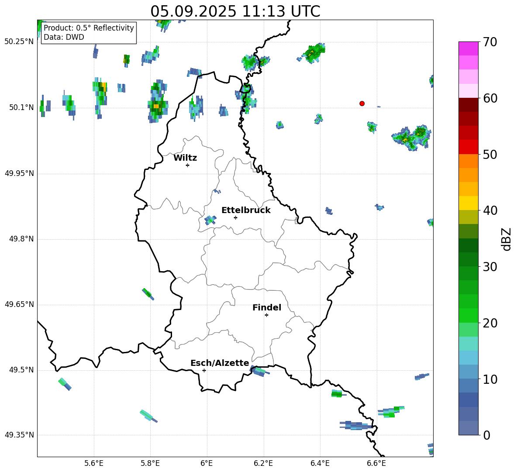Select the bright red colorbar segment above 50
517x472 pixels.
[x=468, y=147]
